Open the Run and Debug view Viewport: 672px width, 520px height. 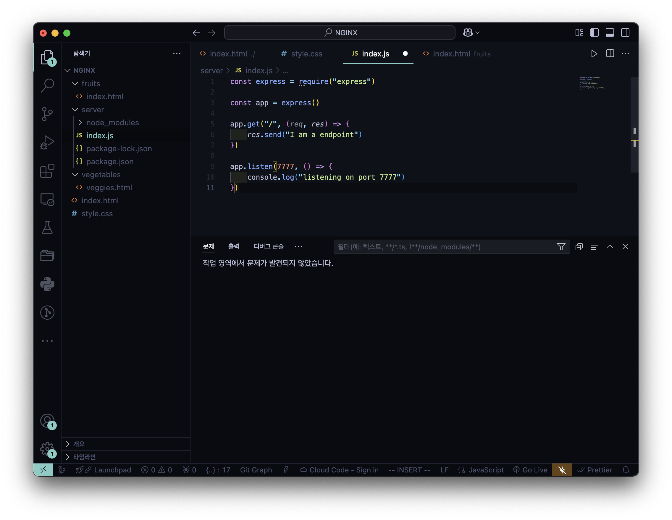coord(47,142)
